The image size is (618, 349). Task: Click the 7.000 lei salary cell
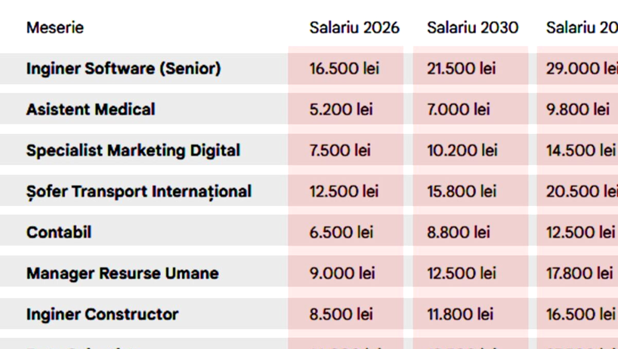coord(458,109)
